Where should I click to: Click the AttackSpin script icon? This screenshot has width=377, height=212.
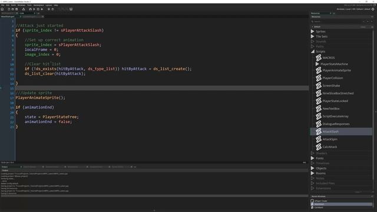[319, 139]
